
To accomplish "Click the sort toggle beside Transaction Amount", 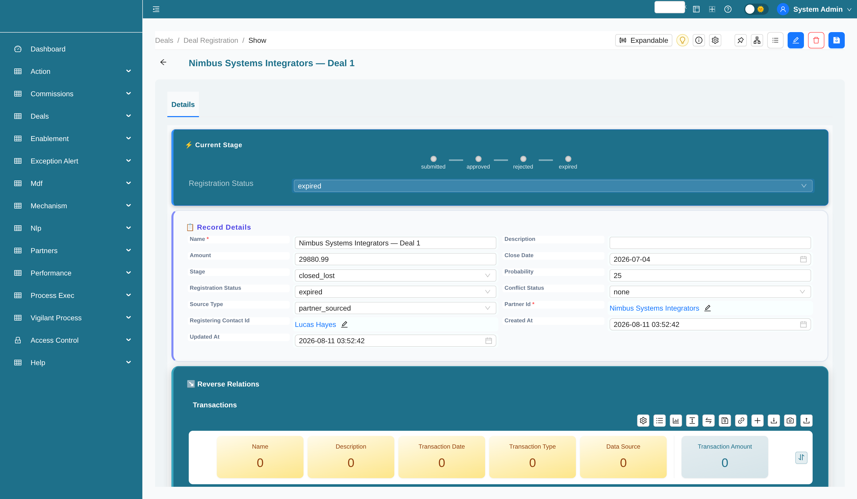I will [x=801, y=458].
